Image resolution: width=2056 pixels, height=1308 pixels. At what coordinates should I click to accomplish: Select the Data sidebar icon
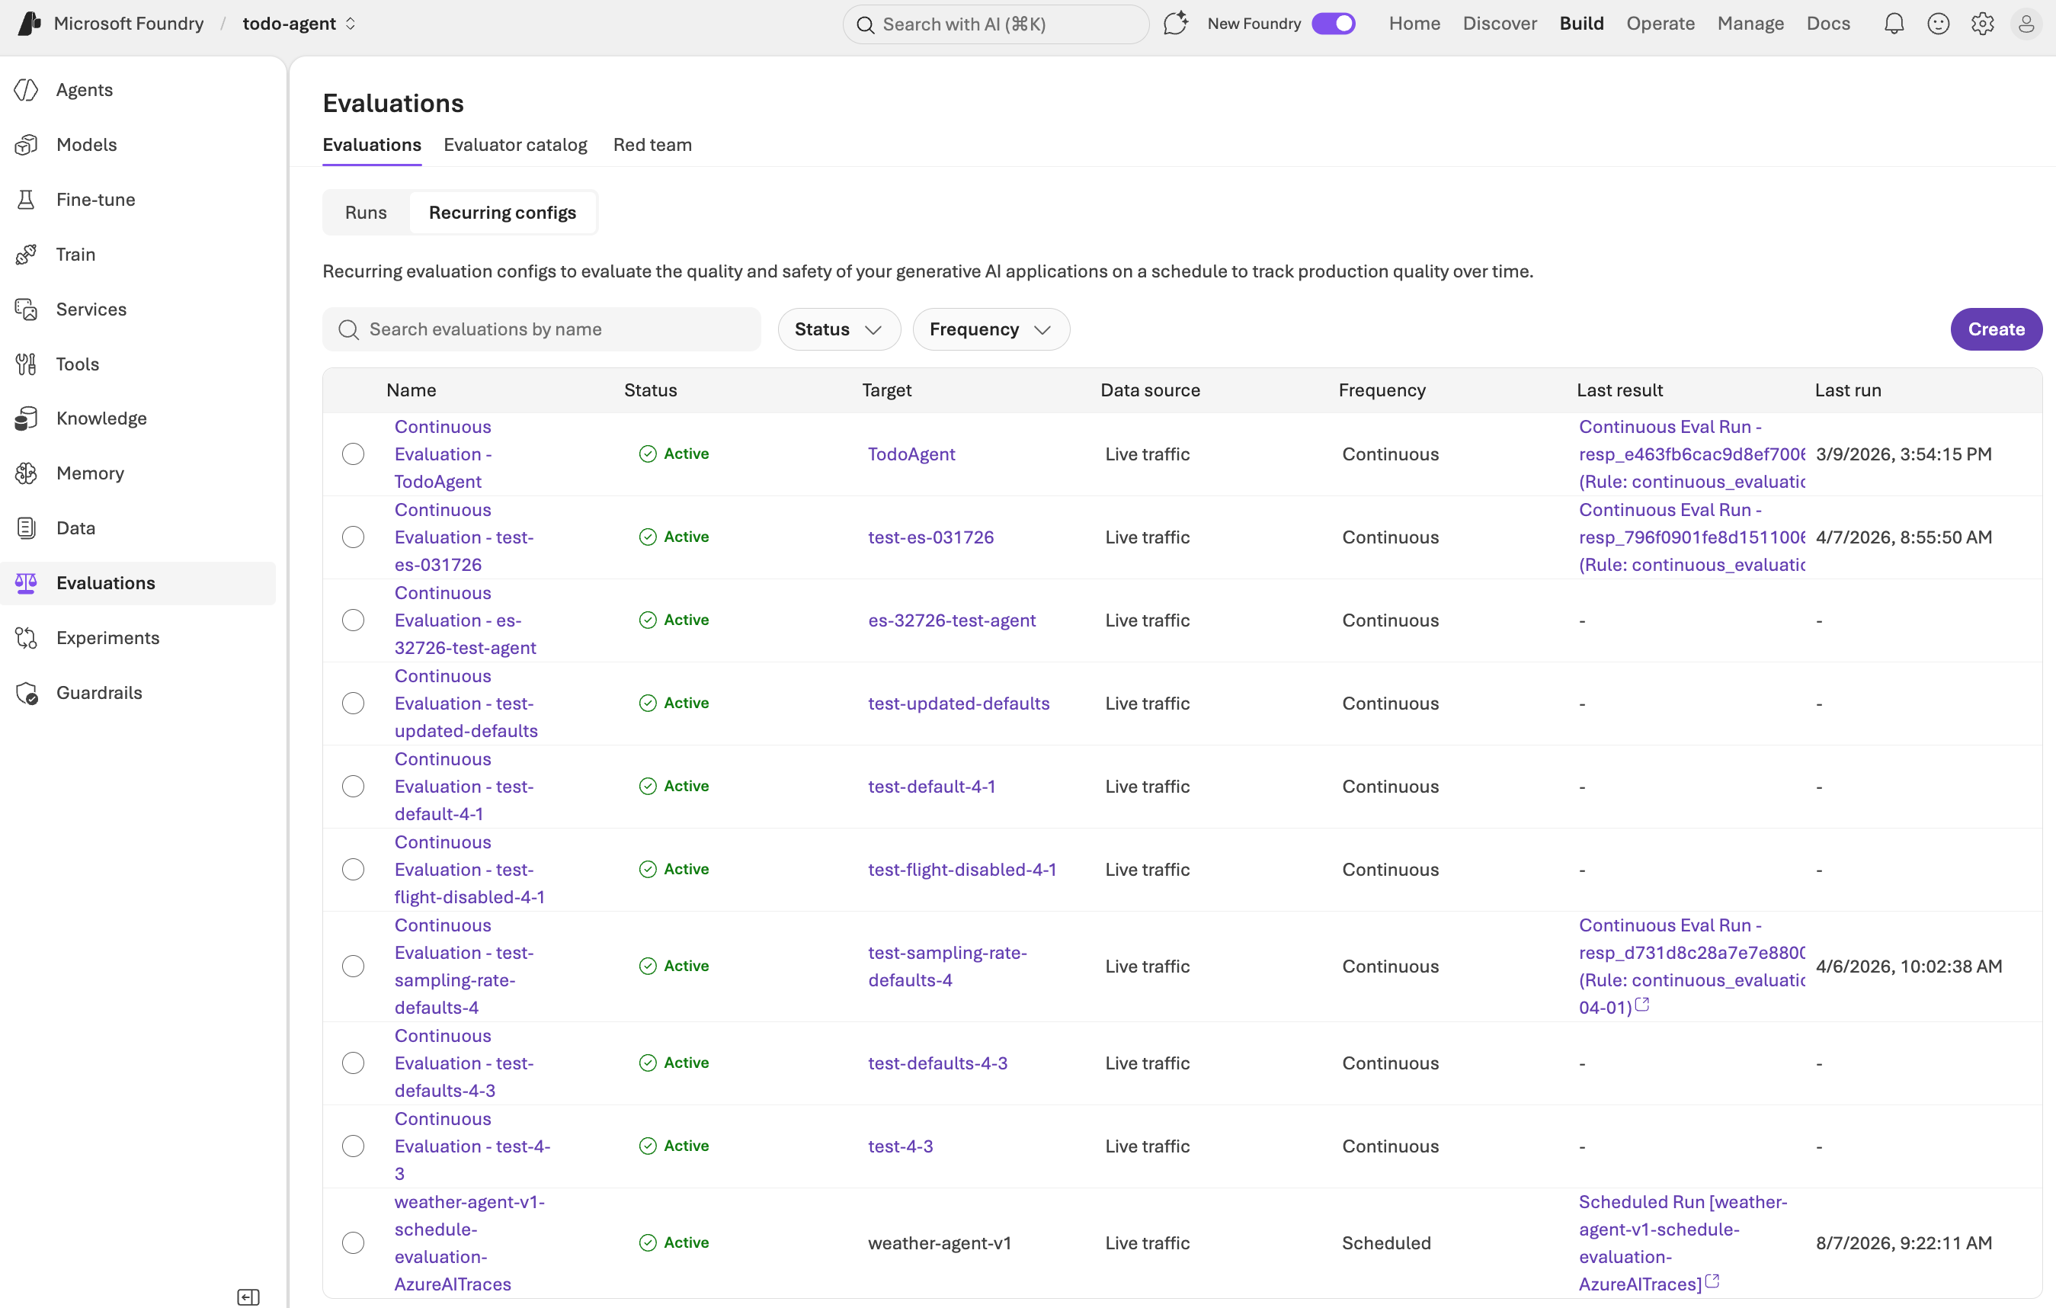click(27, 527)
